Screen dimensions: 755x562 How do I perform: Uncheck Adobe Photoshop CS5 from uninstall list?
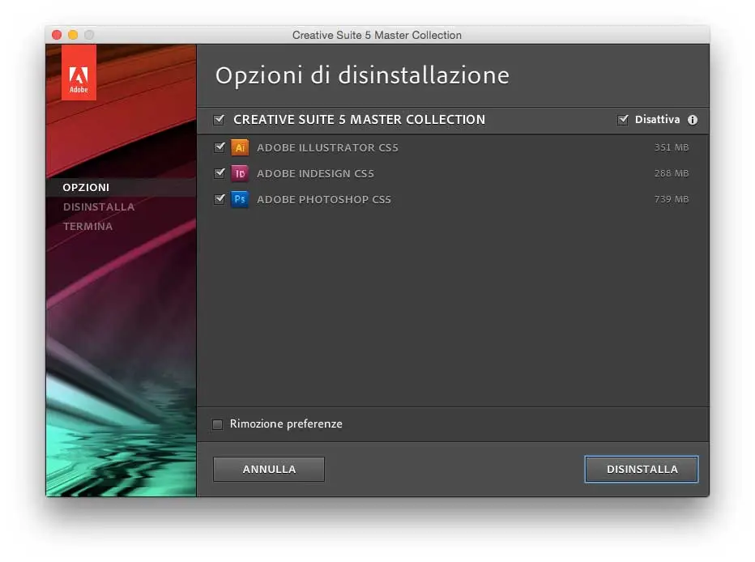(x=219, y=199)
